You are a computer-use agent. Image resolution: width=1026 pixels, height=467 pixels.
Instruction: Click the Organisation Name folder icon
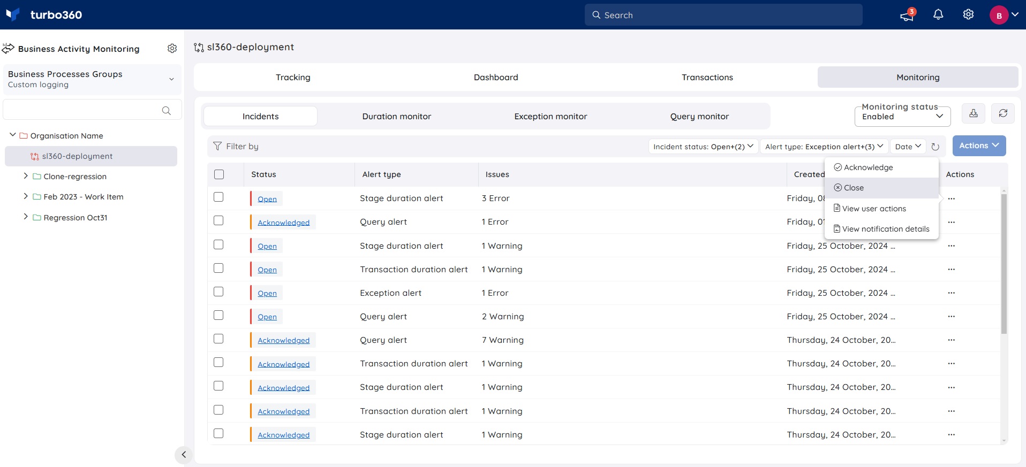point(24,136)
